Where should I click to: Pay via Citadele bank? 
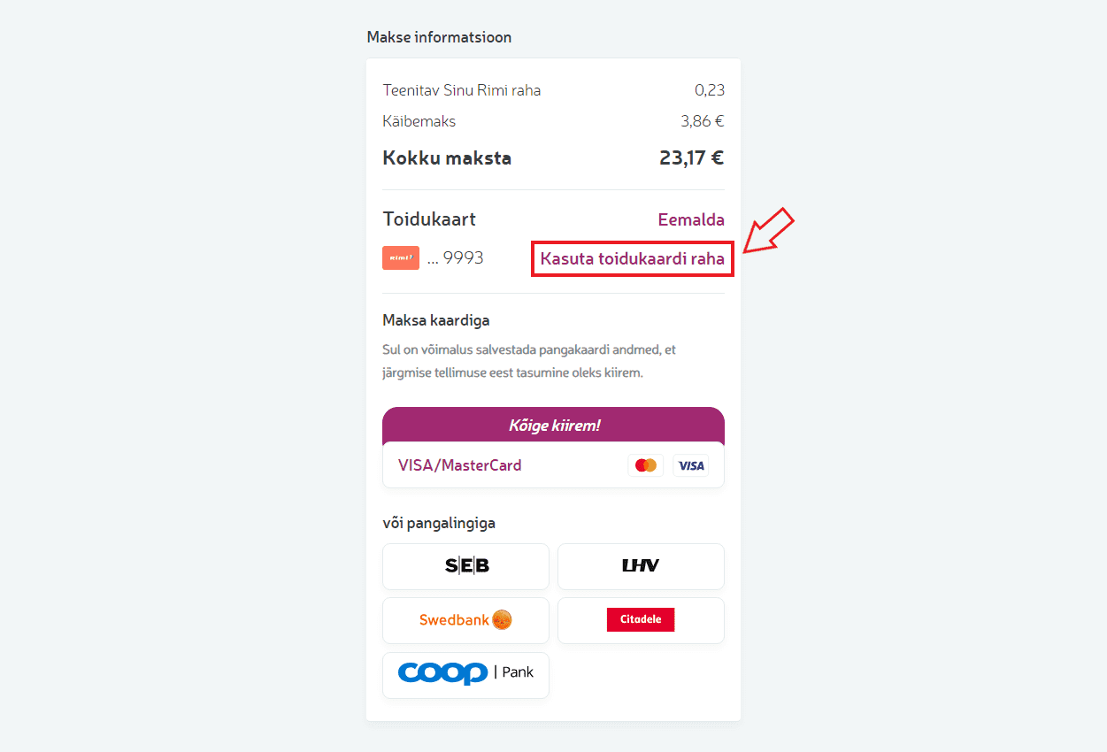coord(641,620)
